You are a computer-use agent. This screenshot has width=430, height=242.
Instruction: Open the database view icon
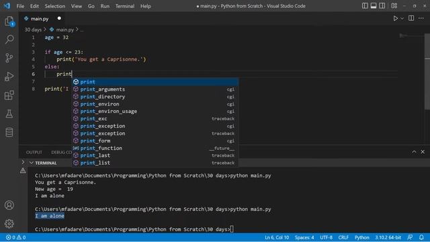pyautogui.click(x=9, y=132)
